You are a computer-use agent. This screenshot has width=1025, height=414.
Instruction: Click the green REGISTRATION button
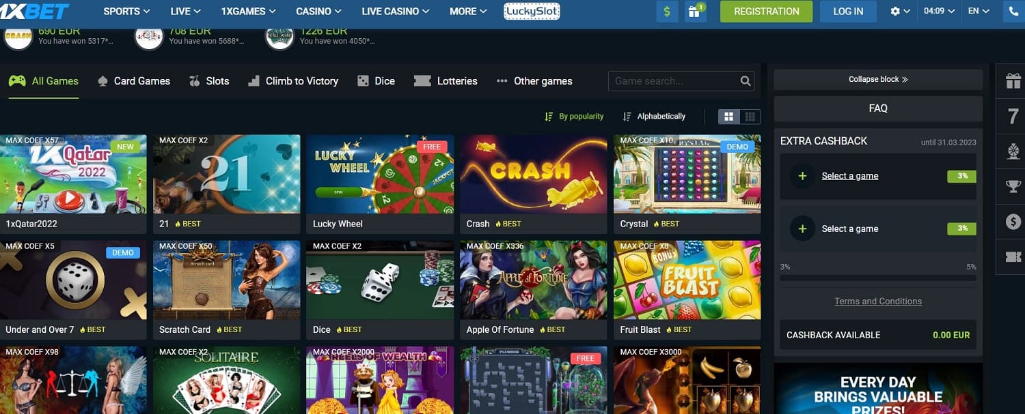click(x=766, y=12)
